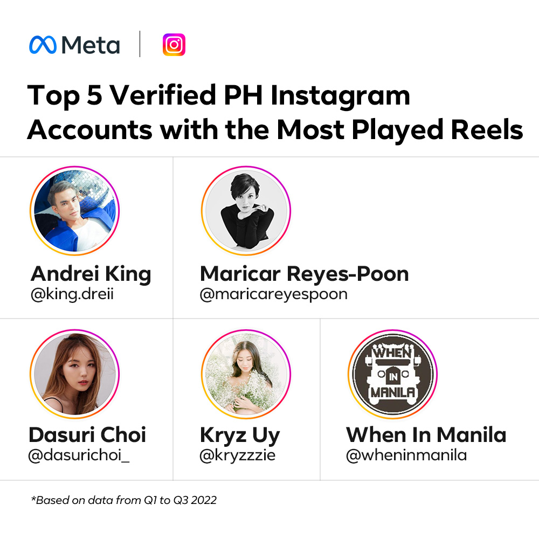Image resolution: width=539 pixels, height=539 pixels.
Task: Open Dasuri Choi's profile picture
Action: tap(74, 374)
